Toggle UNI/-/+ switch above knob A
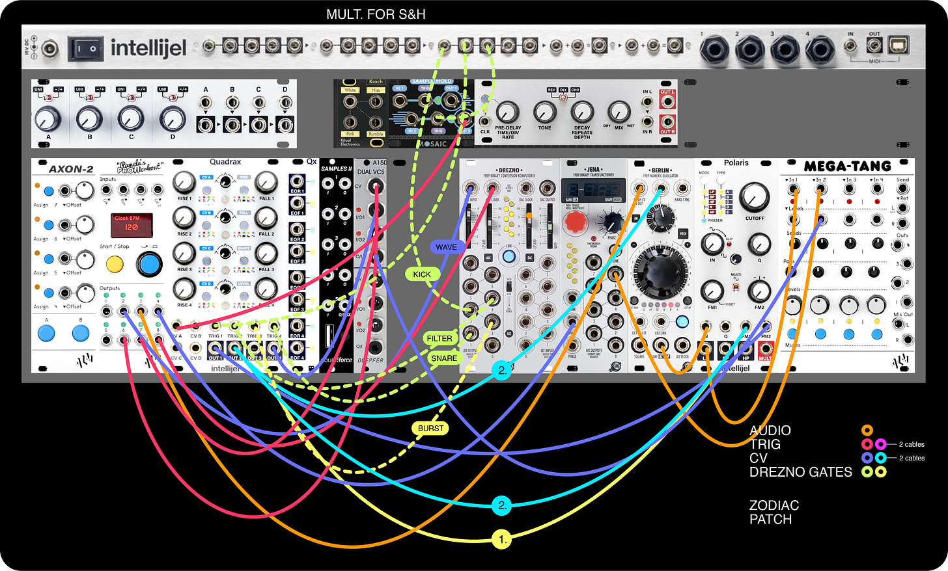948x571 pixels. [48, 97]
